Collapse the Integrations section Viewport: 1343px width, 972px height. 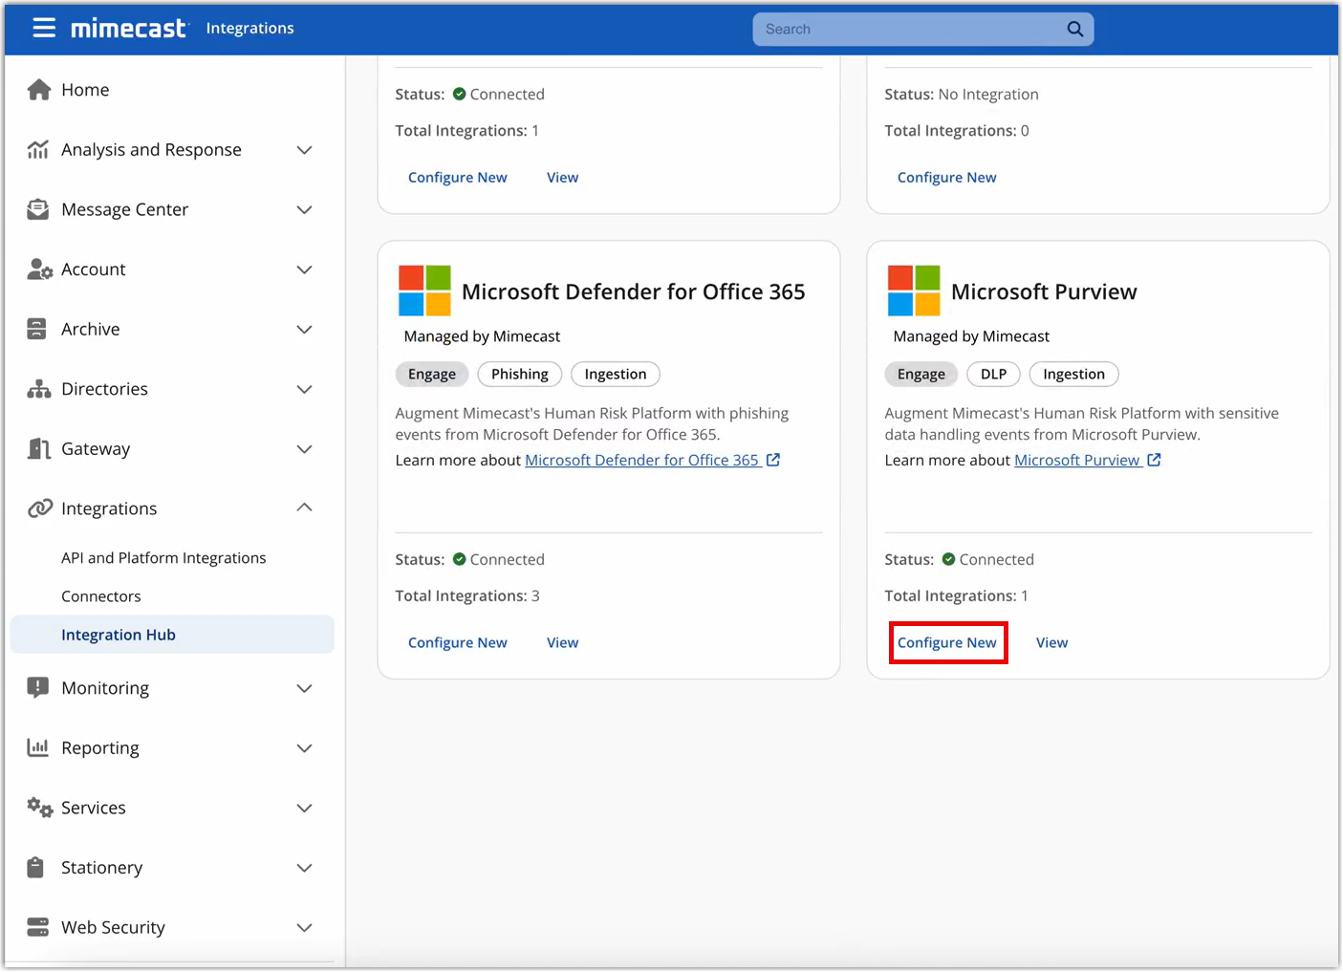304,508
